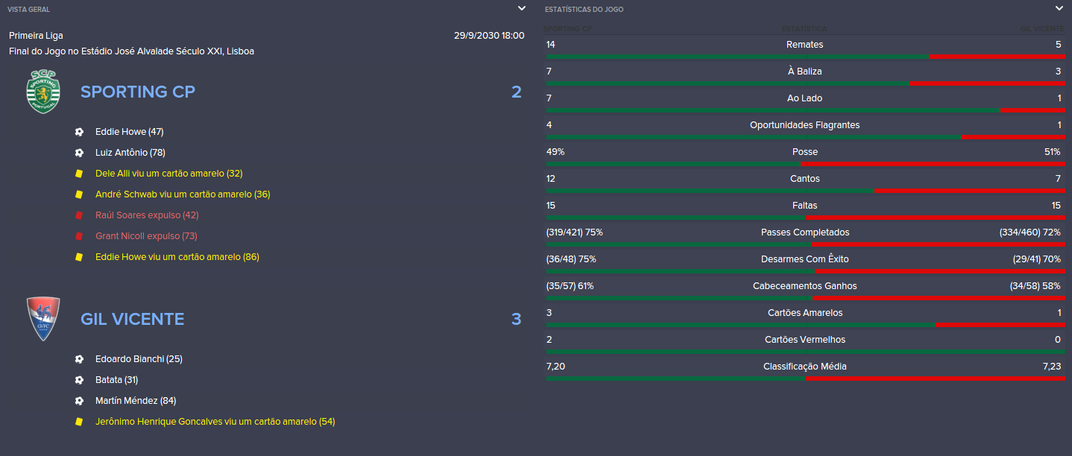Click the yellow card icon beside Jerônimo Henrique Goncalves
1072x456 pixels.
pyautogui.click(x=79, y=422)
